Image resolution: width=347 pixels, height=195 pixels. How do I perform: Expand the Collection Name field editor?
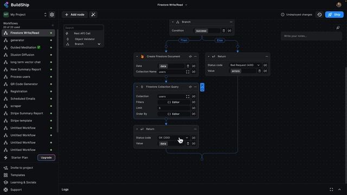coord(188,72)
